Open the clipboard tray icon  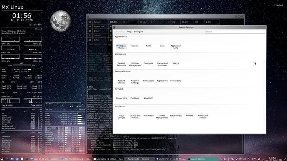(240, 159)
